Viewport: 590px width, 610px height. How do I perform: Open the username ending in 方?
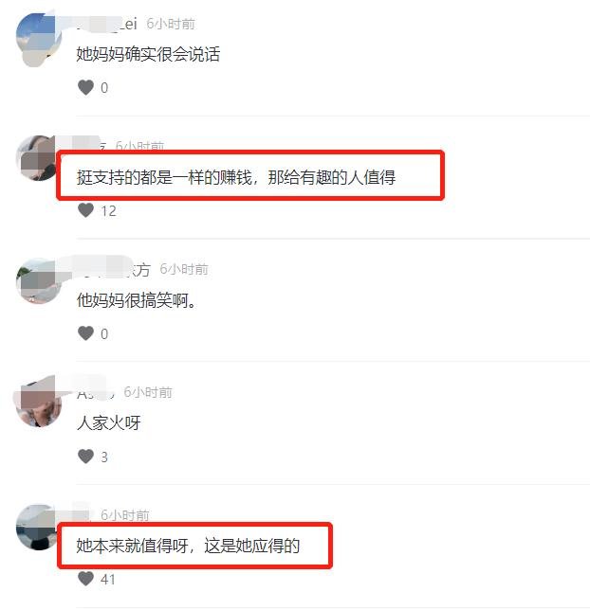tap(113, 269)
